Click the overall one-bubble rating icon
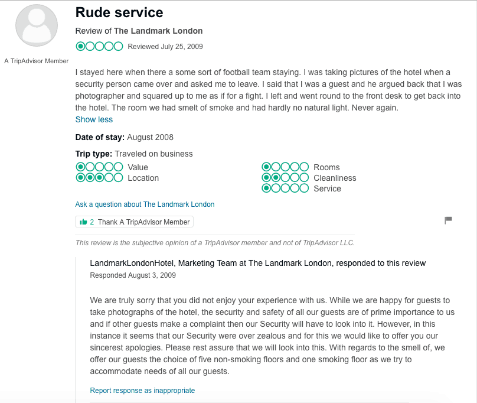 click(x=99, y=46)
